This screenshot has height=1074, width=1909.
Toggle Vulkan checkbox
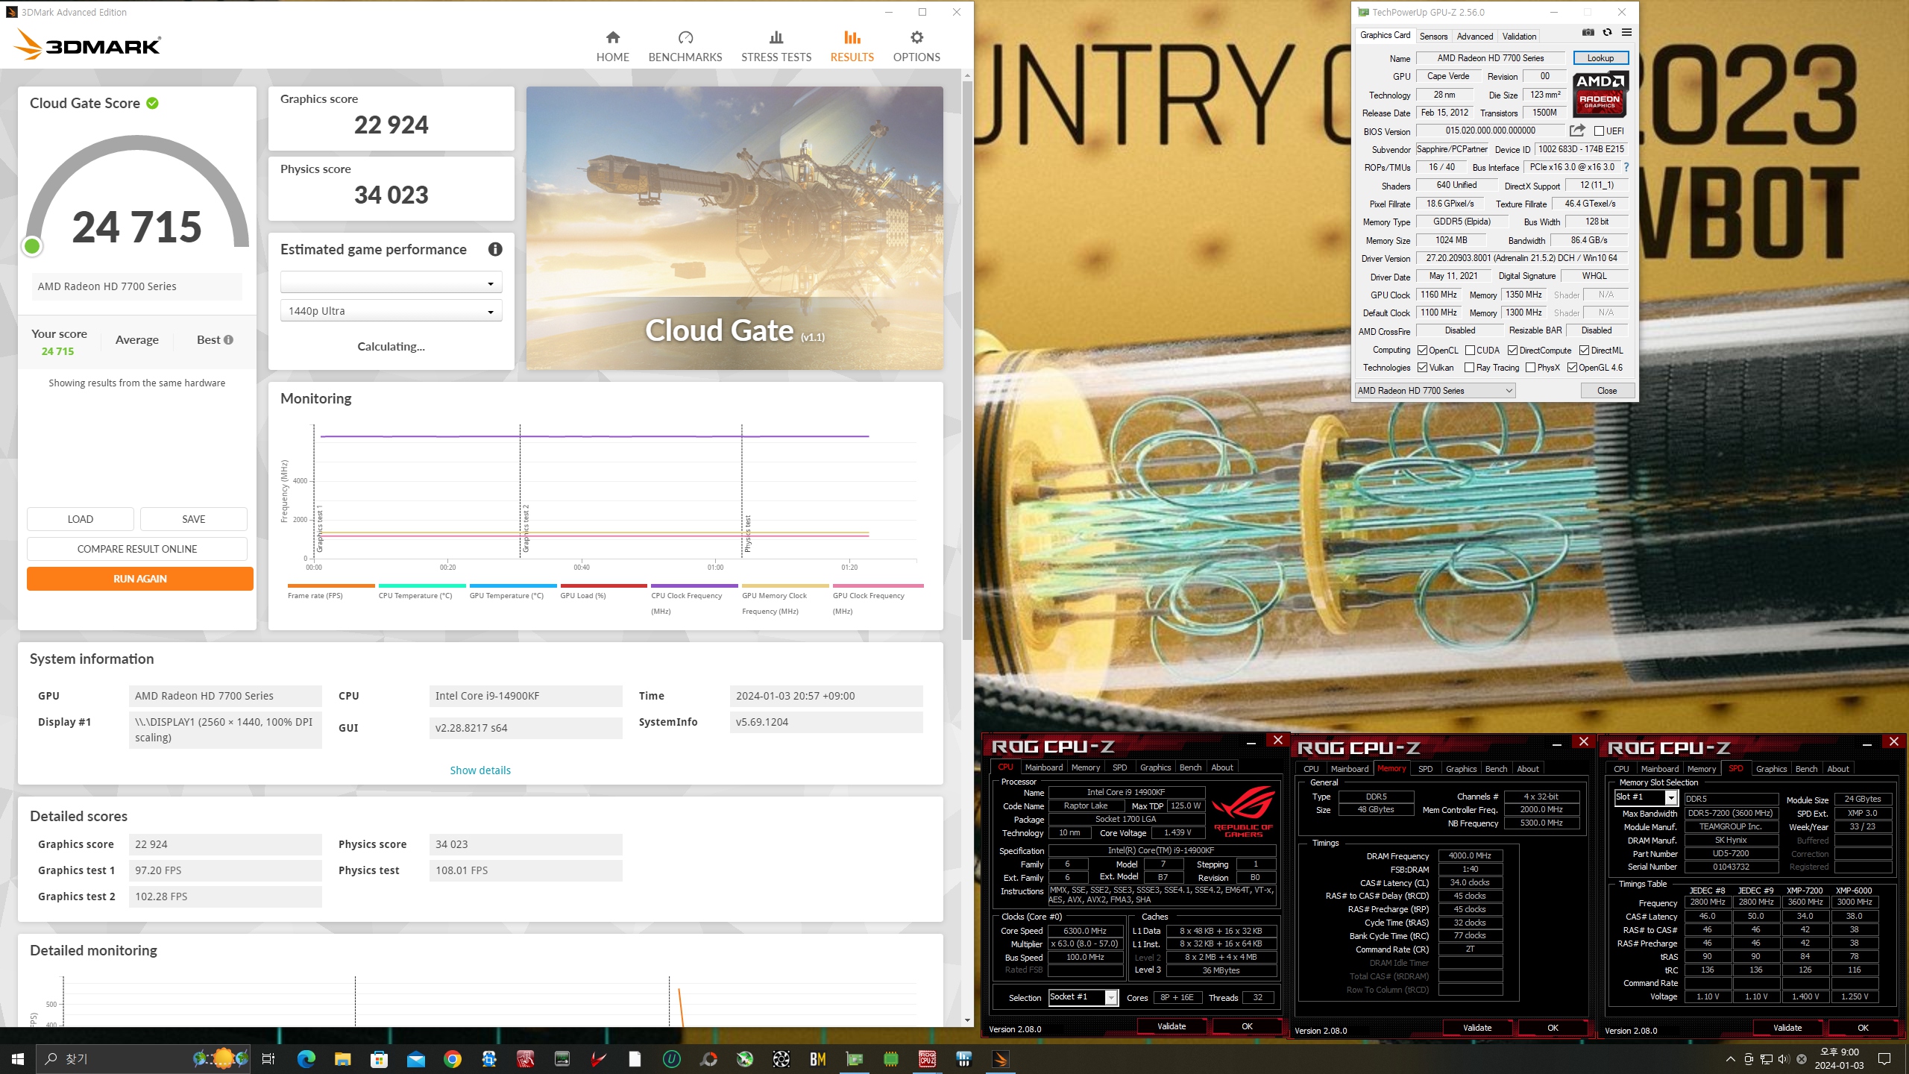tap(1422, 368)
